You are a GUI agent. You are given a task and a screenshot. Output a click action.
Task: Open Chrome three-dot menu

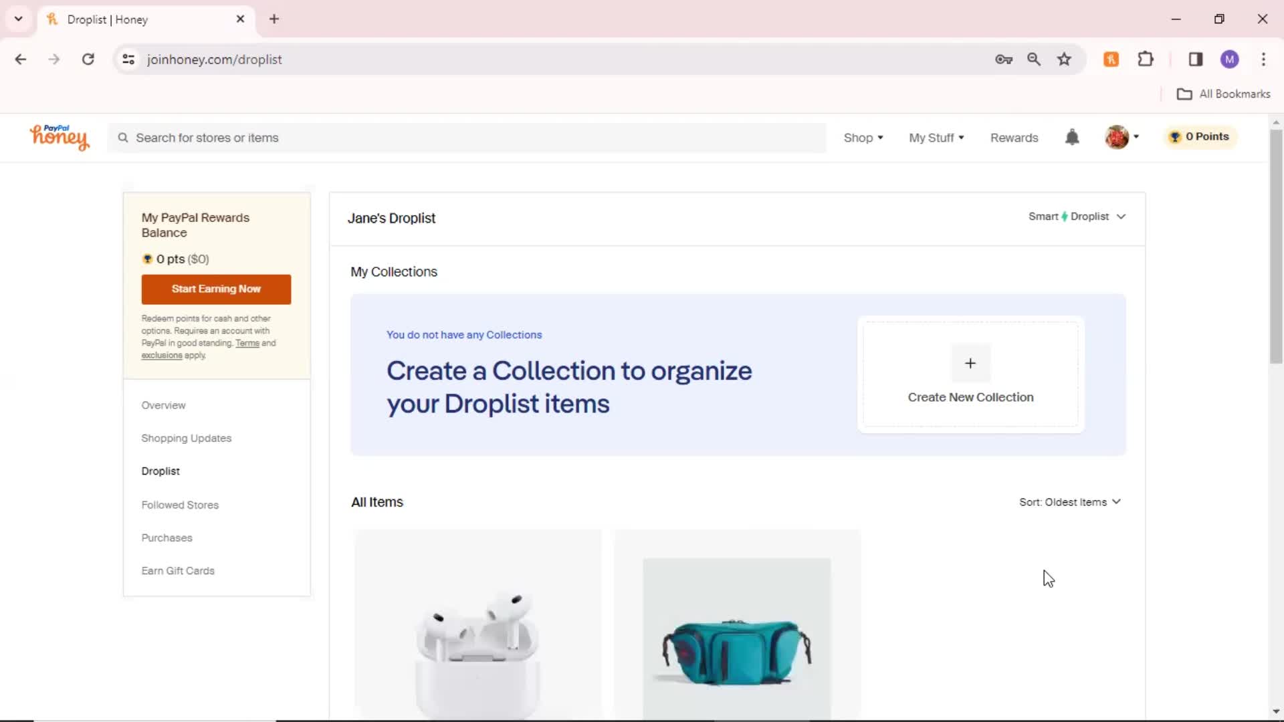pos(1263,59)
